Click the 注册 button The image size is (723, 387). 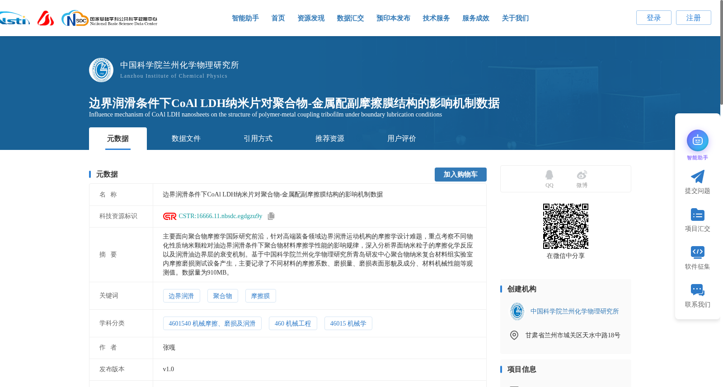[x=694, y=18]
